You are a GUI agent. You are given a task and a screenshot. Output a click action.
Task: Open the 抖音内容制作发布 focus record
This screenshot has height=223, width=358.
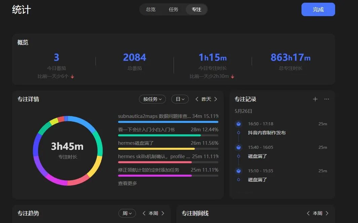(x=267, y=133)
